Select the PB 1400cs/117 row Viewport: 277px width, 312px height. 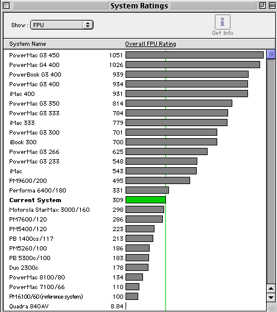(135, 238)
